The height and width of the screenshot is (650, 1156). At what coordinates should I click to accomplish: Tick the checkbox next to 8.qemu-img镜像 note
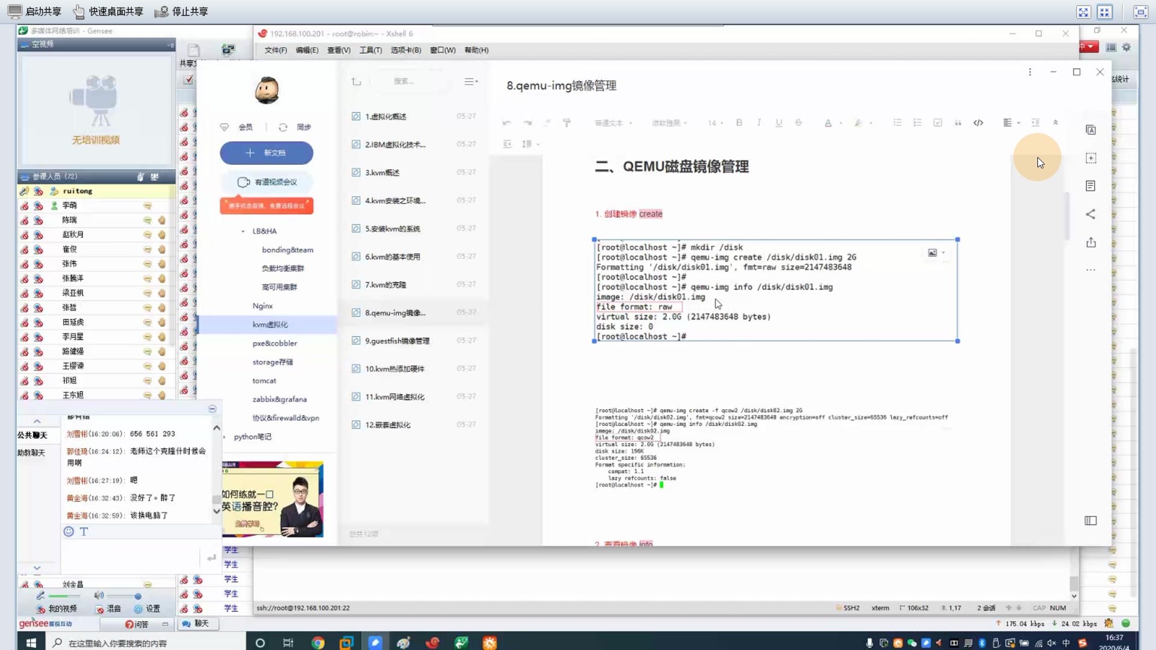pyautogui.click(x=355, y=312)
